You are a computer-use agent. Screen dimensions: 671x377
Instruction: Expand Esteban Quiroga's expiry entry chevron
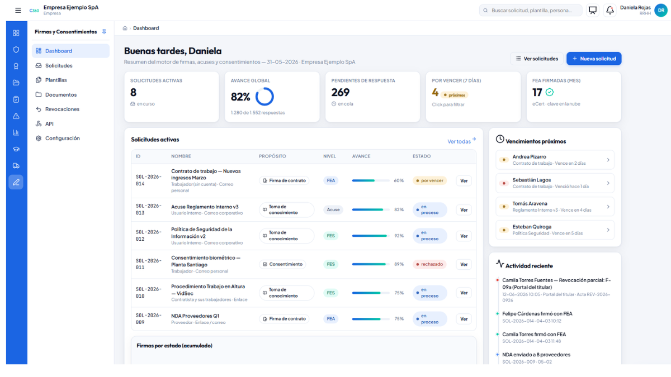point(608,230)
